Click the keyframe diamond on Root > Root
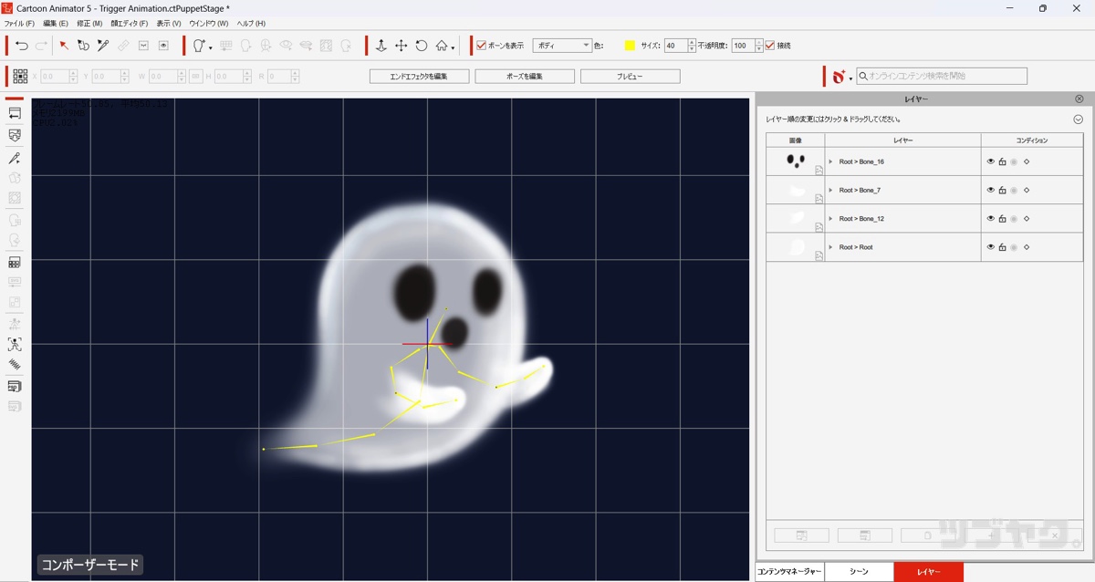 point(1027,247)
